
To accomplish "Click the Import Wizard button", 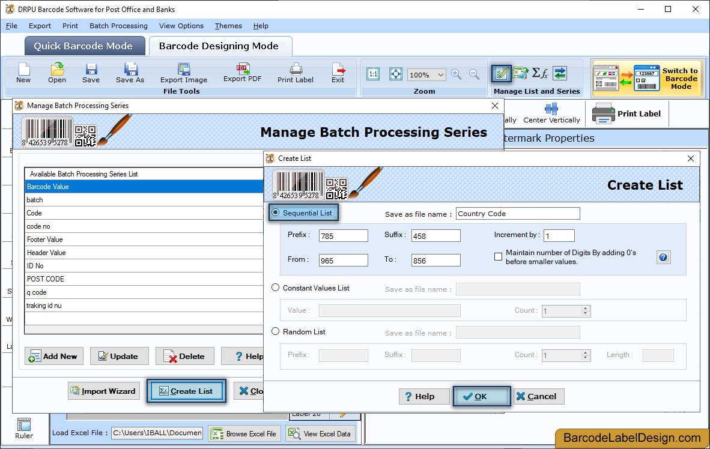I will tap(104, 391).
